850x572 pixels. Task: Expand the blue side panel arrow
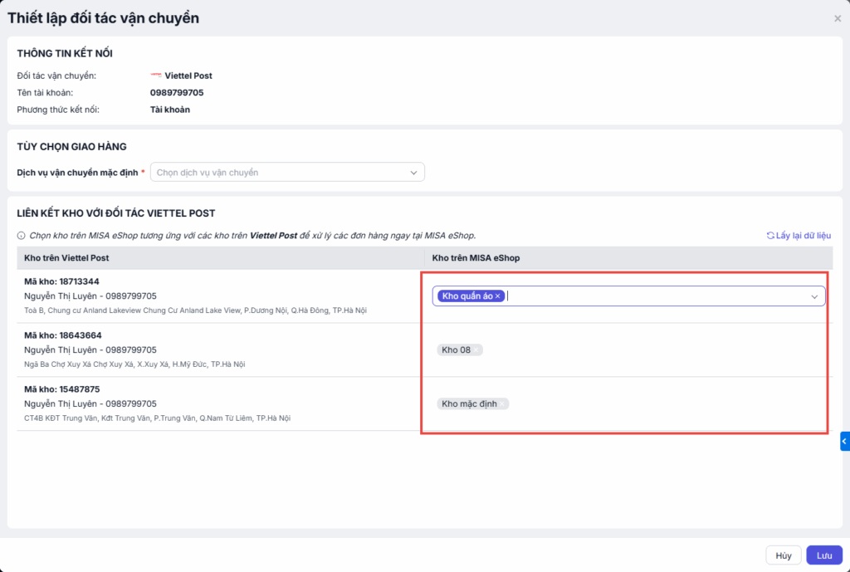(844, 442)
